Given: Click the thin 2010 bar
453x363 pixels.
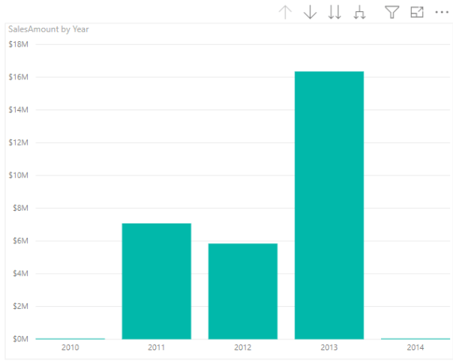Looking at the screenshot, I should tap(70, 338).
